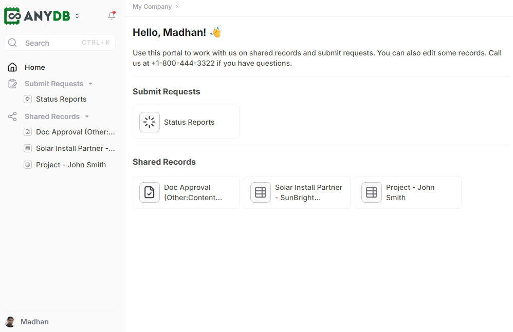Image resolution: width=513 pixels, height=332 pixels.
Task: Click the notification bell icon
Action: [x=112, y=16]
